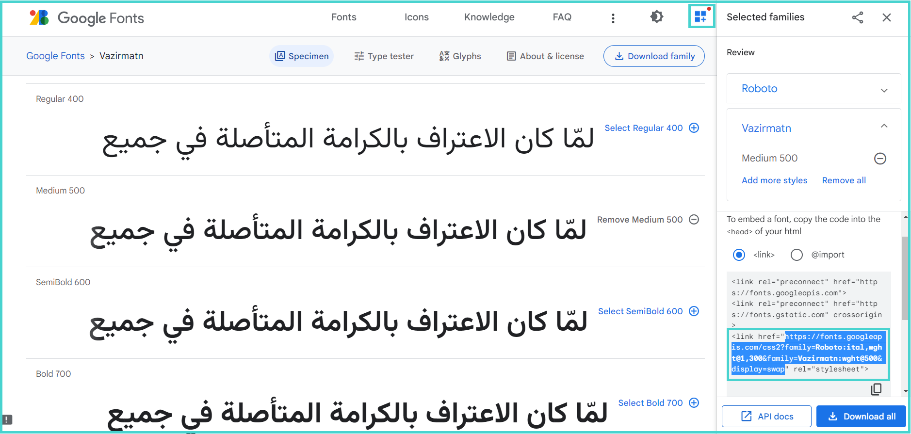The width and height of the screenshot is (911, 434).
Task: Click the feedback exclamation icon
Action: [x=7, y=419]
